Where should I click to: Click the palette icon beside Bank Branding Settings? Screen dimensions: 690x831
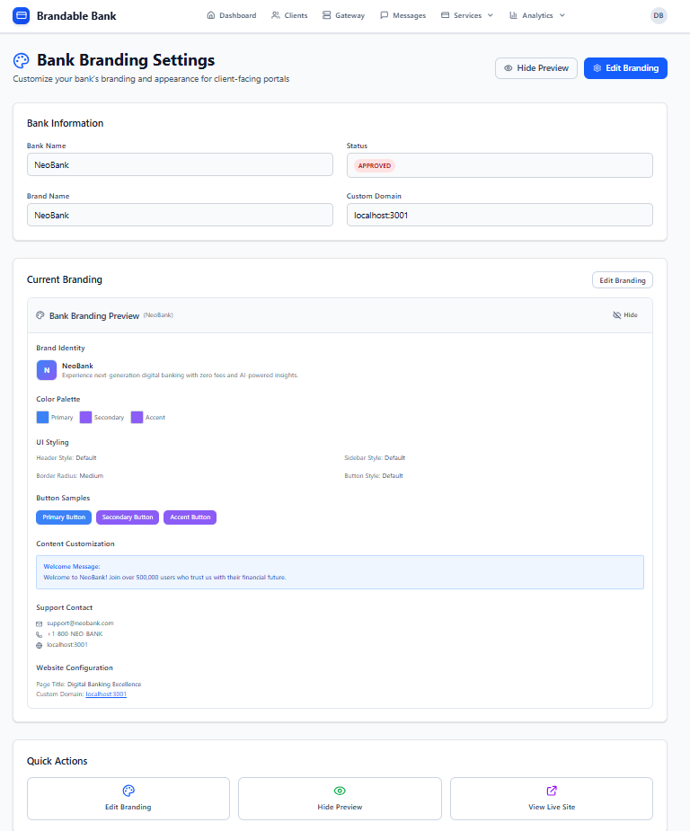(21, 60)
